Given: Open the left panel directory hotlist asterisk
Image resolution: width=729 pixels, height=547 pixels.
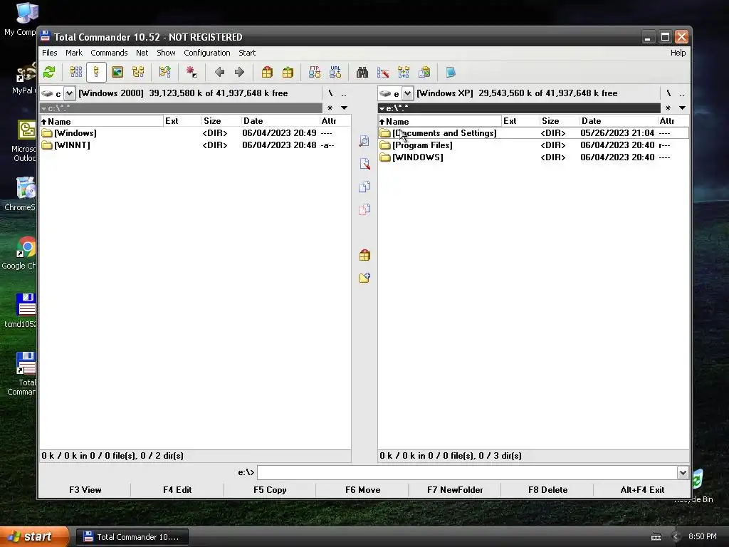Looking at the screenshot, I should [x=330, y=108].
